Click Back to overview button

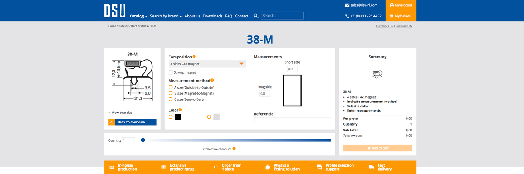click(132, 122)
